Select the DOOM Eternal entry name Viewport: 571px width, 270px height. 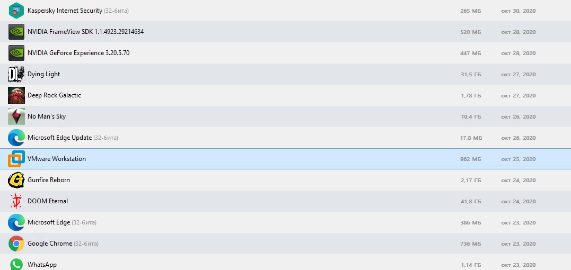point(48,201)
